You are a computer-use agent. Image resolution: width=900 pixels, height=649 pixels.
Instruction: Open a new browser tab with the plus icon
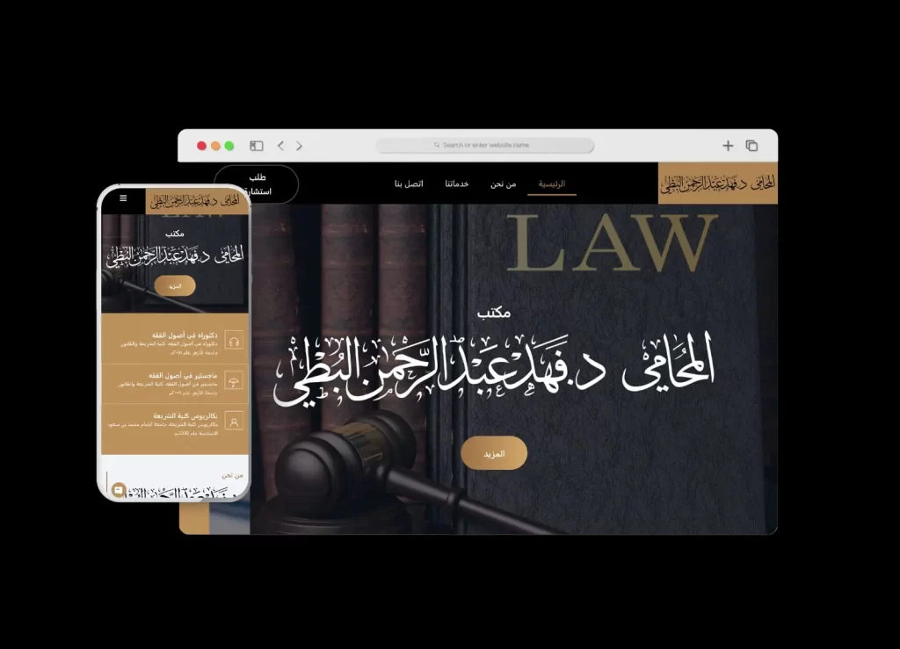pos(728,145)
